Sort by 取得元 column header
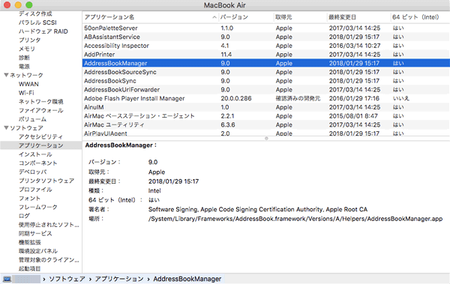 click(x=300, y=17)
